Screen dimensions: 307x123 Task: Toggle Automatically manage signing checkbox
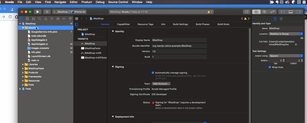pyautogui.click(x=153, y=73)
